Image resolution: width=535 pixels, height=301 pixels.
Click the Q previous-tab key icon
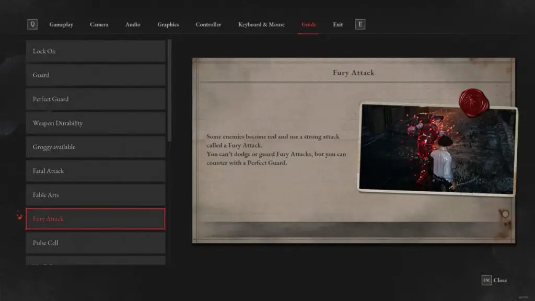(32, 24)
